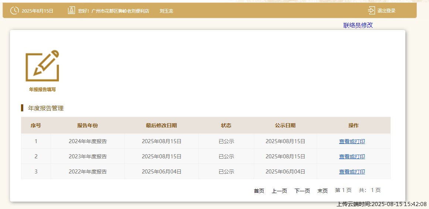The image size is (429, 209).
Task: Go to 末页 in the pagination
Action: pos(322,191)
